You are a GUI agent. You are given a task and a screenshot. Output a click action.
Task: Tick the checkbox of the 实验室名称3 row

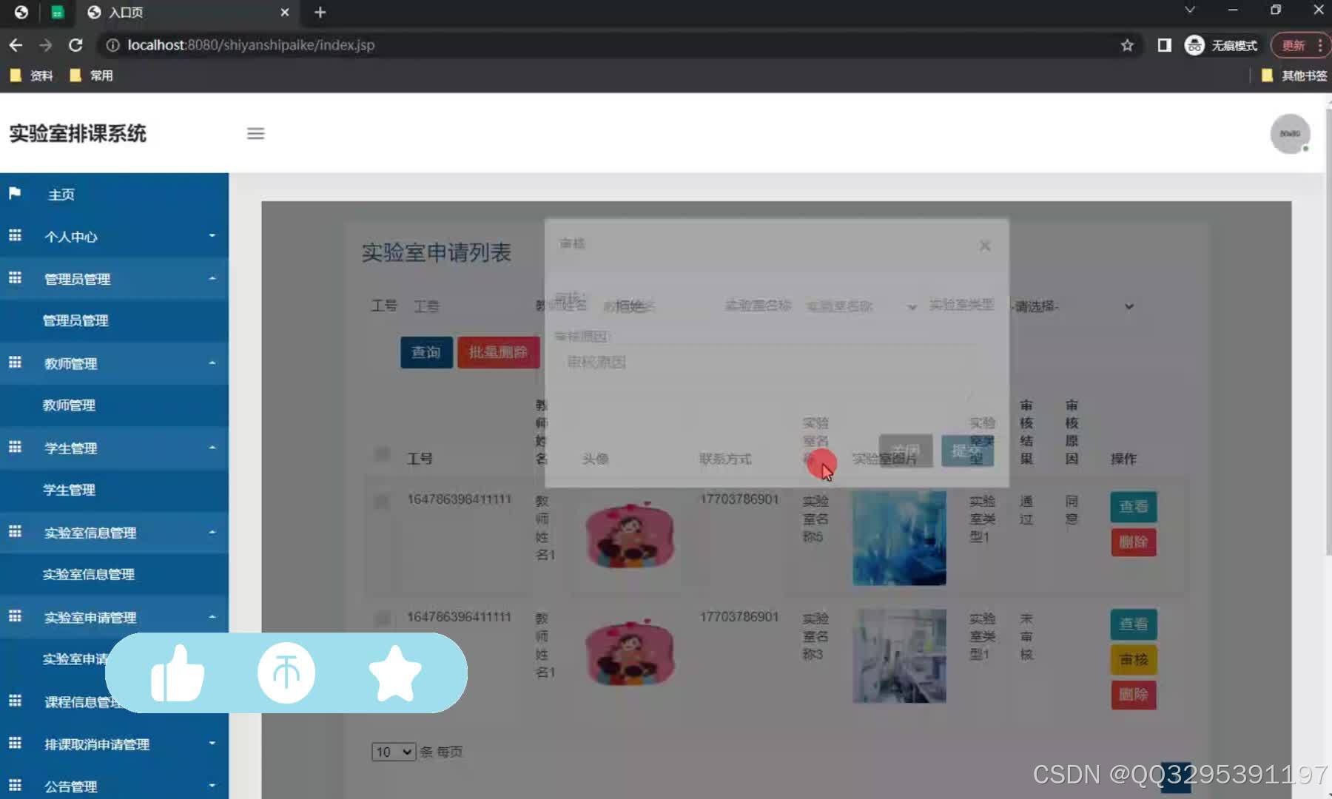(x=382, y=618)
